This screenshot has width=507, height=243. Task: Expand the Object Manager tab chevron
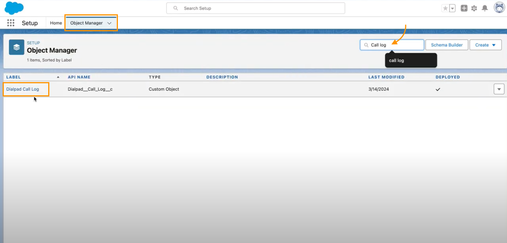[x=109, y=23]
